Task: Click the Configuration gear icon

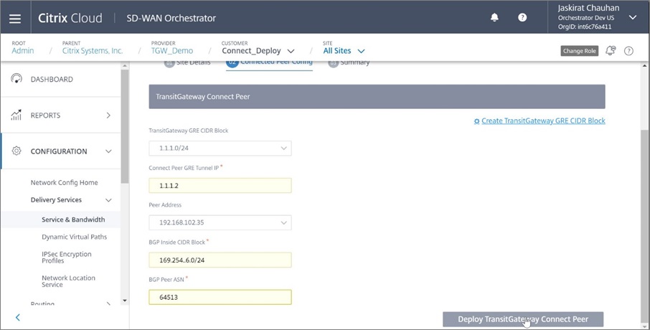Action: [17, 151]
